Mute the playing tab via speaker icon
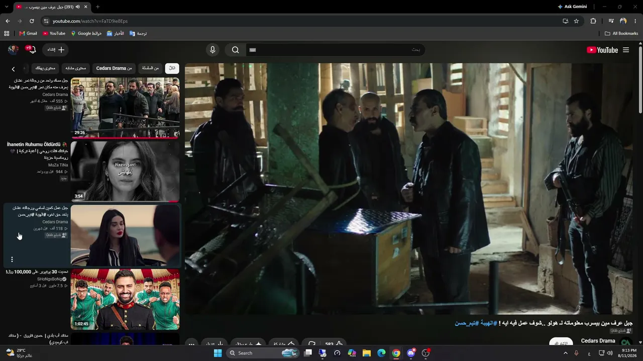Screen dimensions: 643x361 [77, 7]
